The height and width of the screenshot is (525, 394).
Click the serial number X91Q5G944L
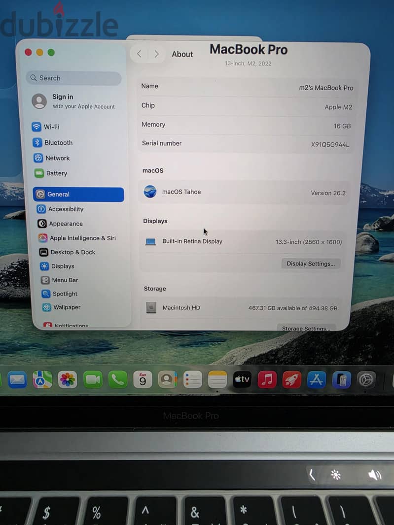pos(330,145)
